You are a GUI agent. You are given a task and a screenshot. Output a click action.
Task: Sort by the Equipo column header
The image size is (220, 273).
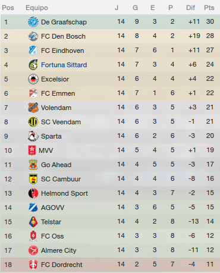(37, 8)
